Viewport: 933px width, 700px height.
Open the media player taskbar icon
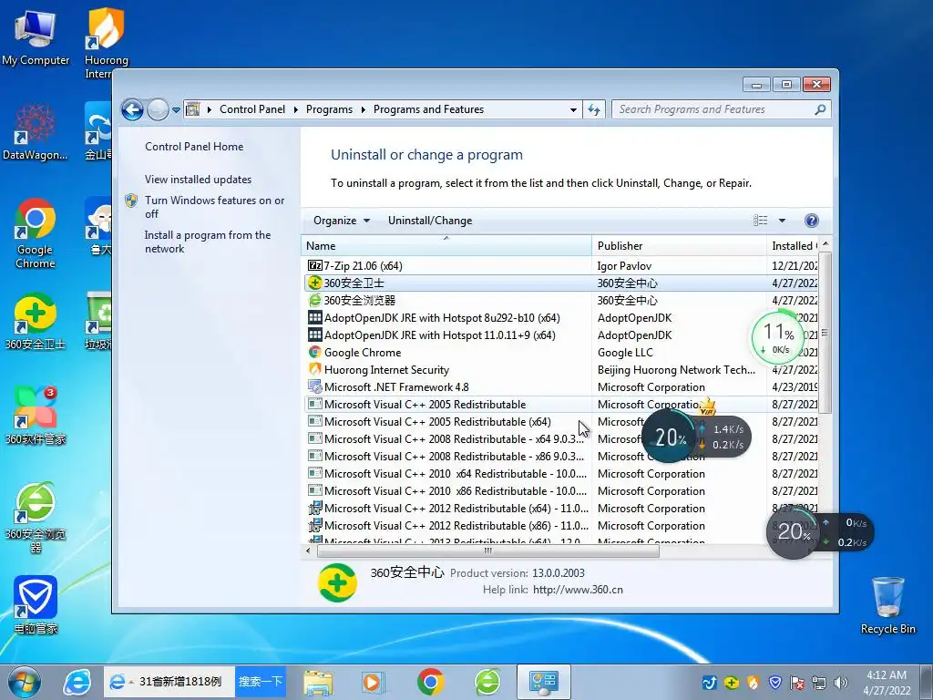click(x=373, y=682)
